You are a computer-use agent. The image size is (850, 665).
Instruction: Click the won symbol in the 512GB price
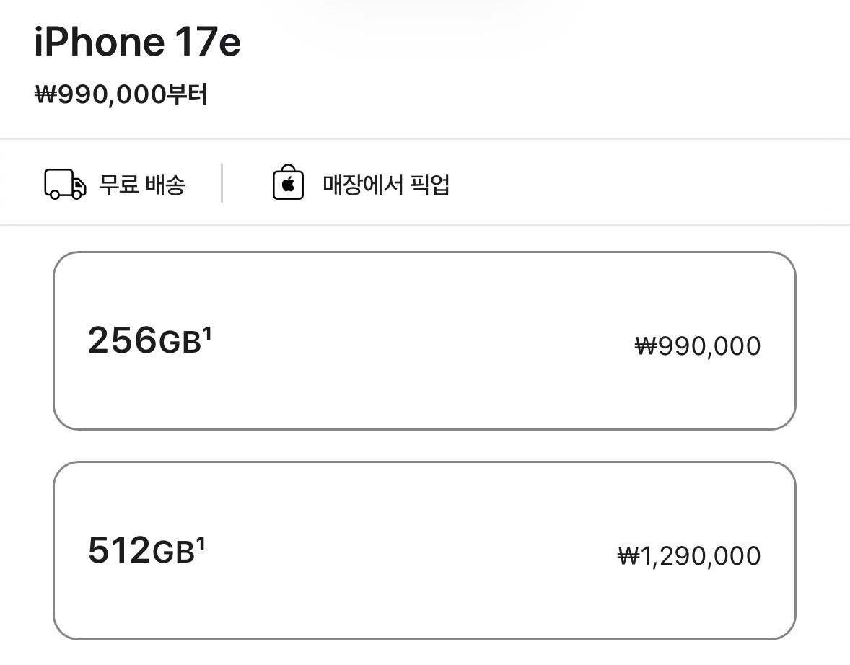(628, 557)
